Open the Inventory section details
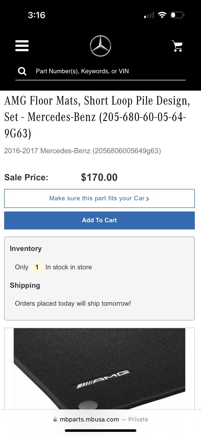The width and height of the screenshot is (201, 436). 26,249
